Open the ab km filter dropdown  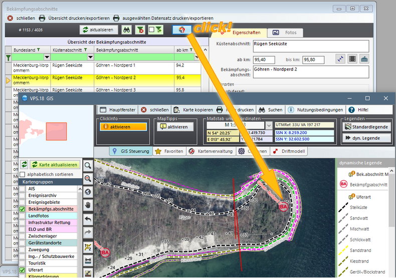point(196,57)
